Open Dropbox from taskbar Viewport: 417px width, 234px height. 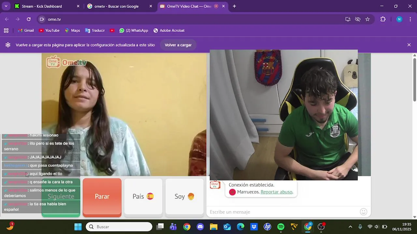click(x=254, y=227)
